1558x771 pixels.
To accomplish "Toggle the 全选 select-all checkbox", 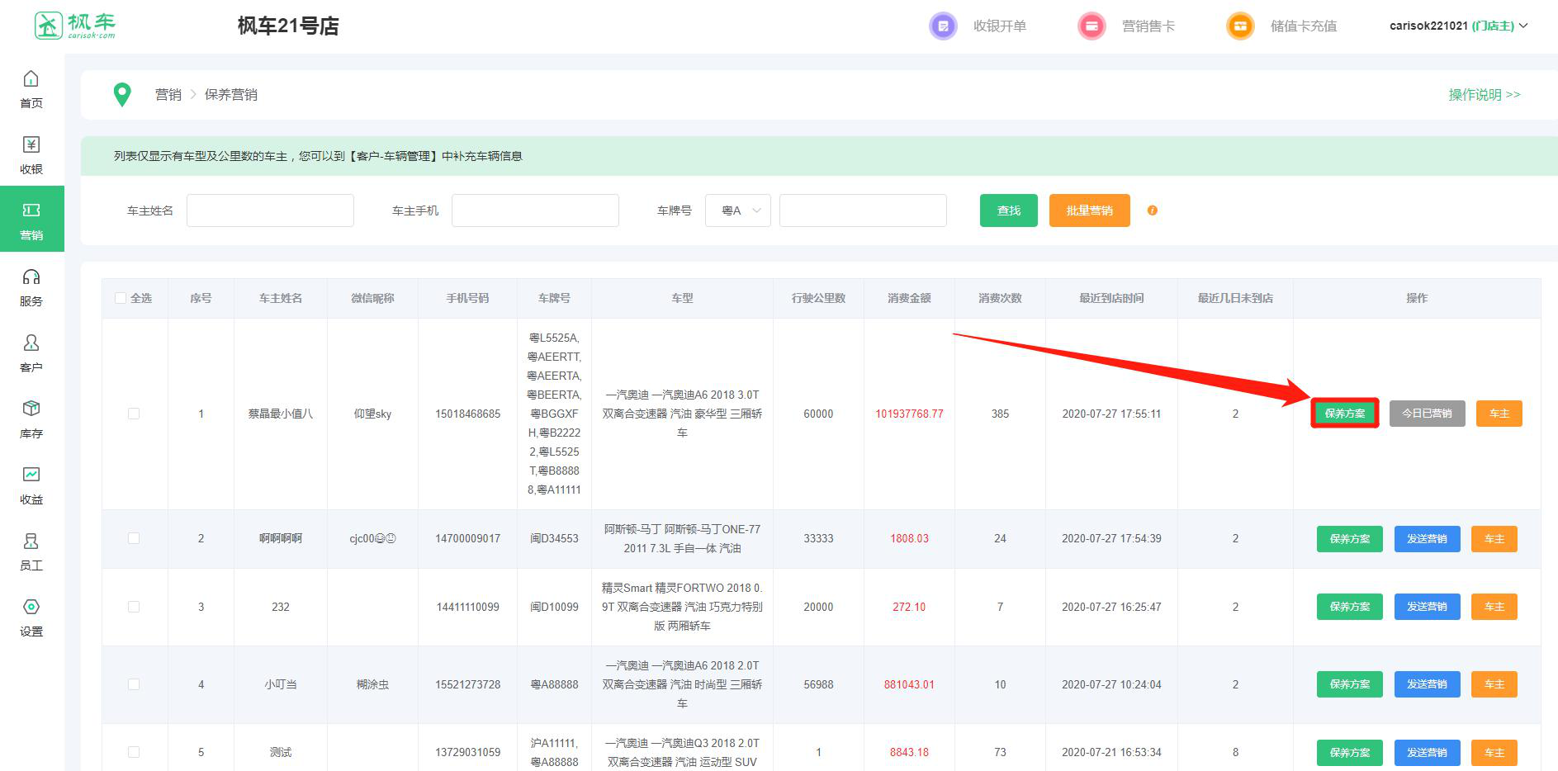I will pyautogui.click(x=121, y=298).
